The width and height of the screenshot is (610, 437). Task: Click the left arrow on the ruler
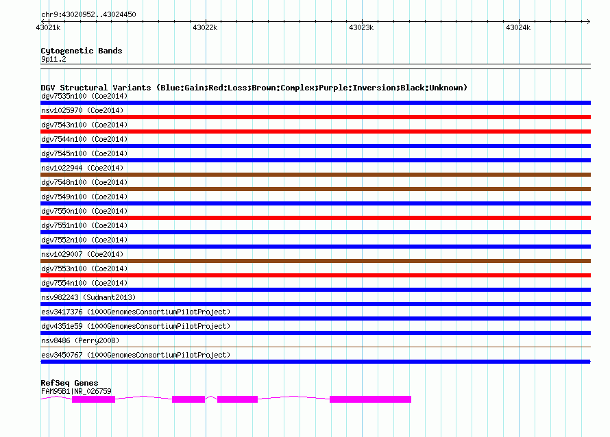point(42,21)
